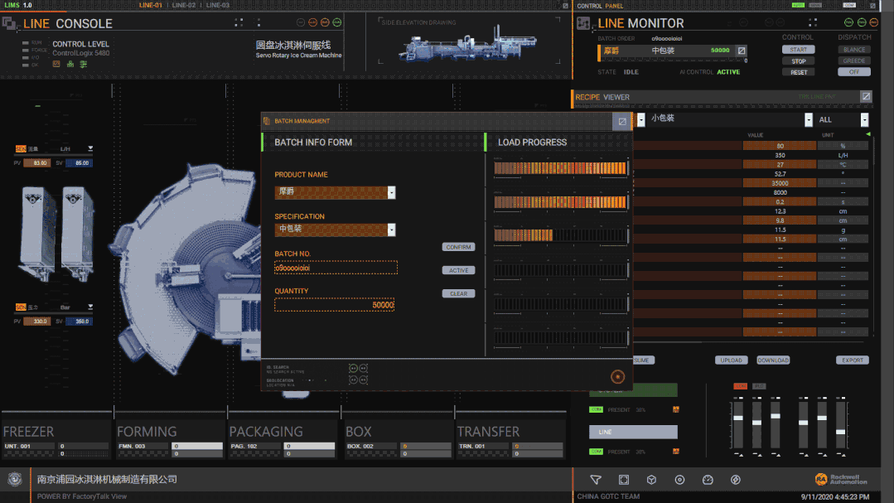The image size is (894, 503).
Task: Open the speedometer gauge icon
Action: click(x=708, y=480)
